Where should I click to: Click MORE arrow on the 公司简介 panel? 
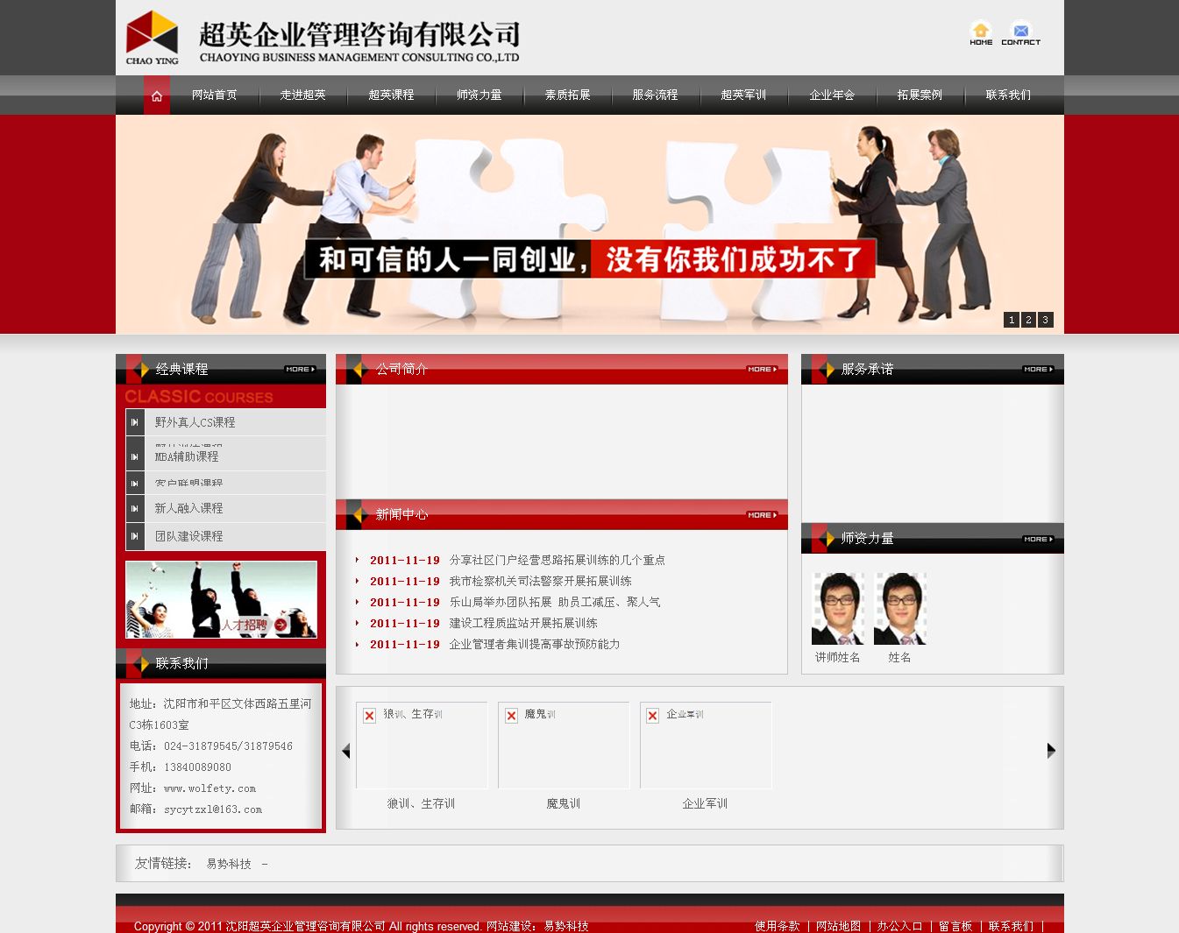pos(761,369)
